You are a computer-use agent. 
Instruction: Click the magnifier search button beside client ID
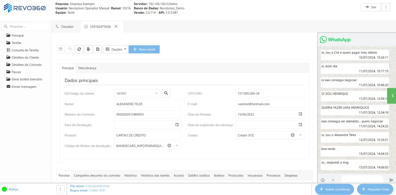point(166,93)
